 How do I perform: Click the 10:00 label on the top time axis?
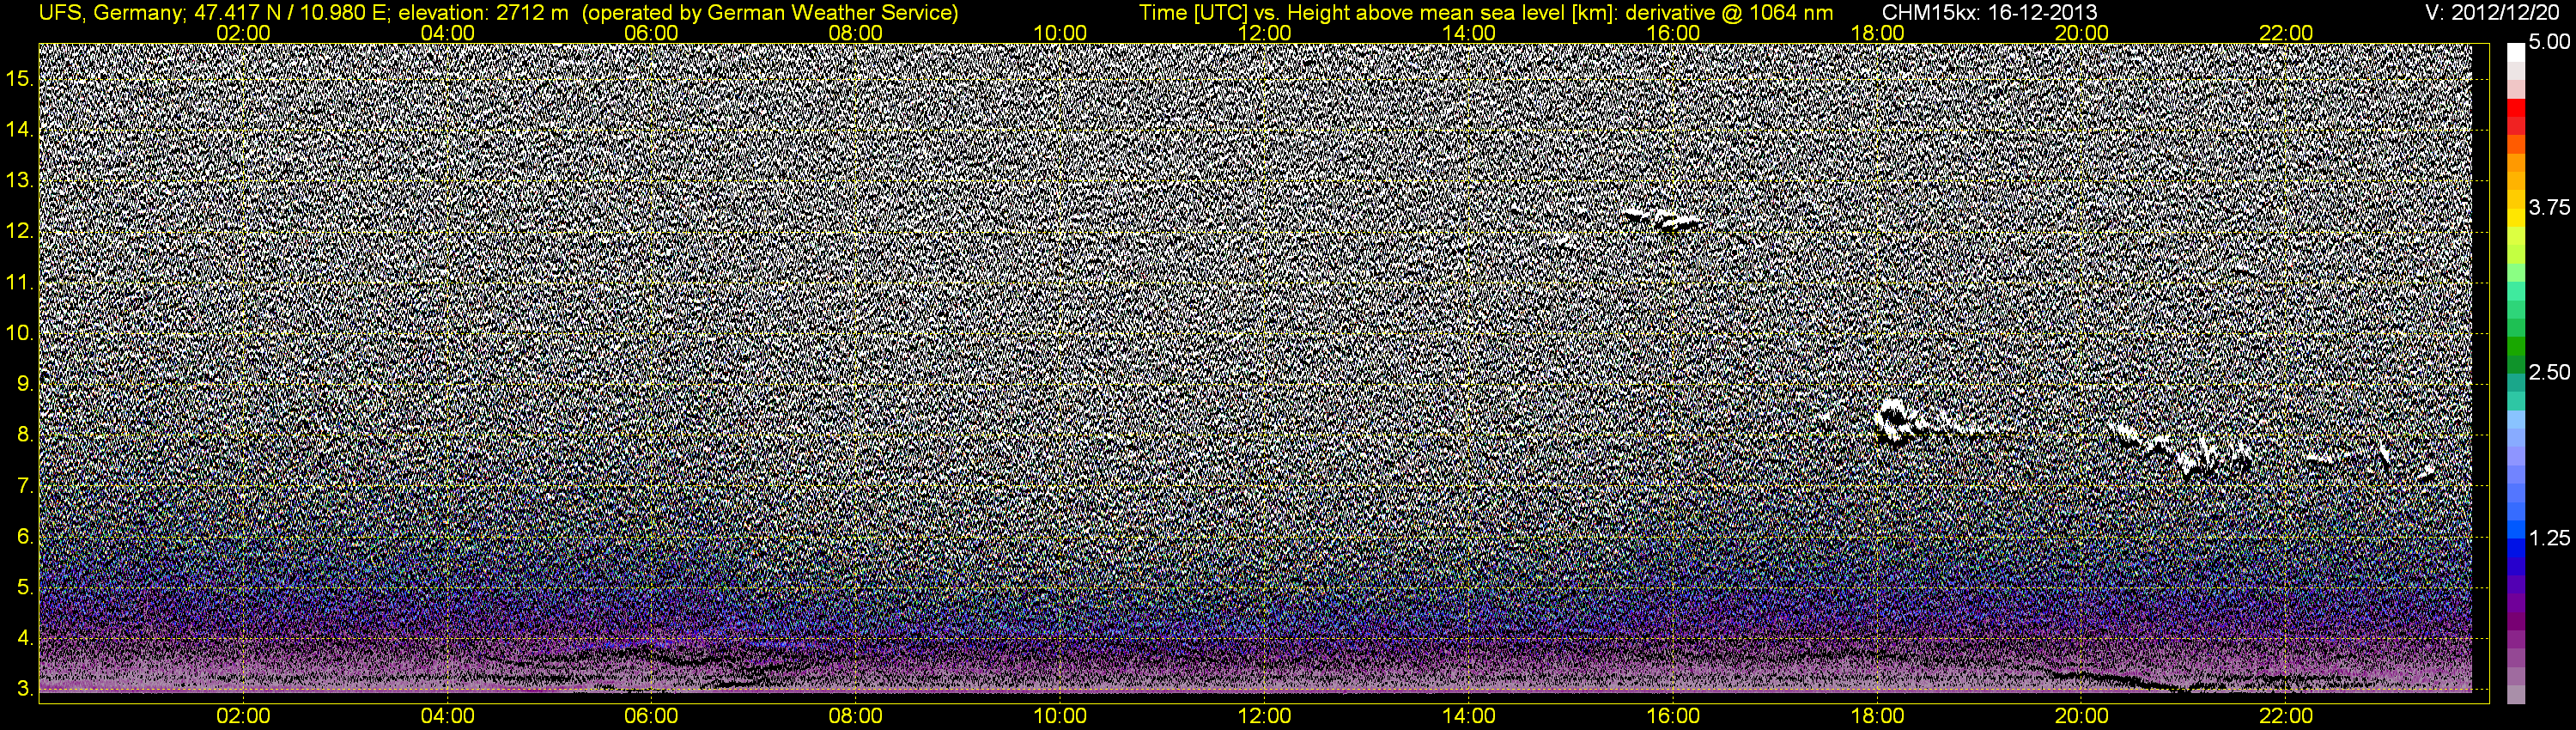(1060, 33)
